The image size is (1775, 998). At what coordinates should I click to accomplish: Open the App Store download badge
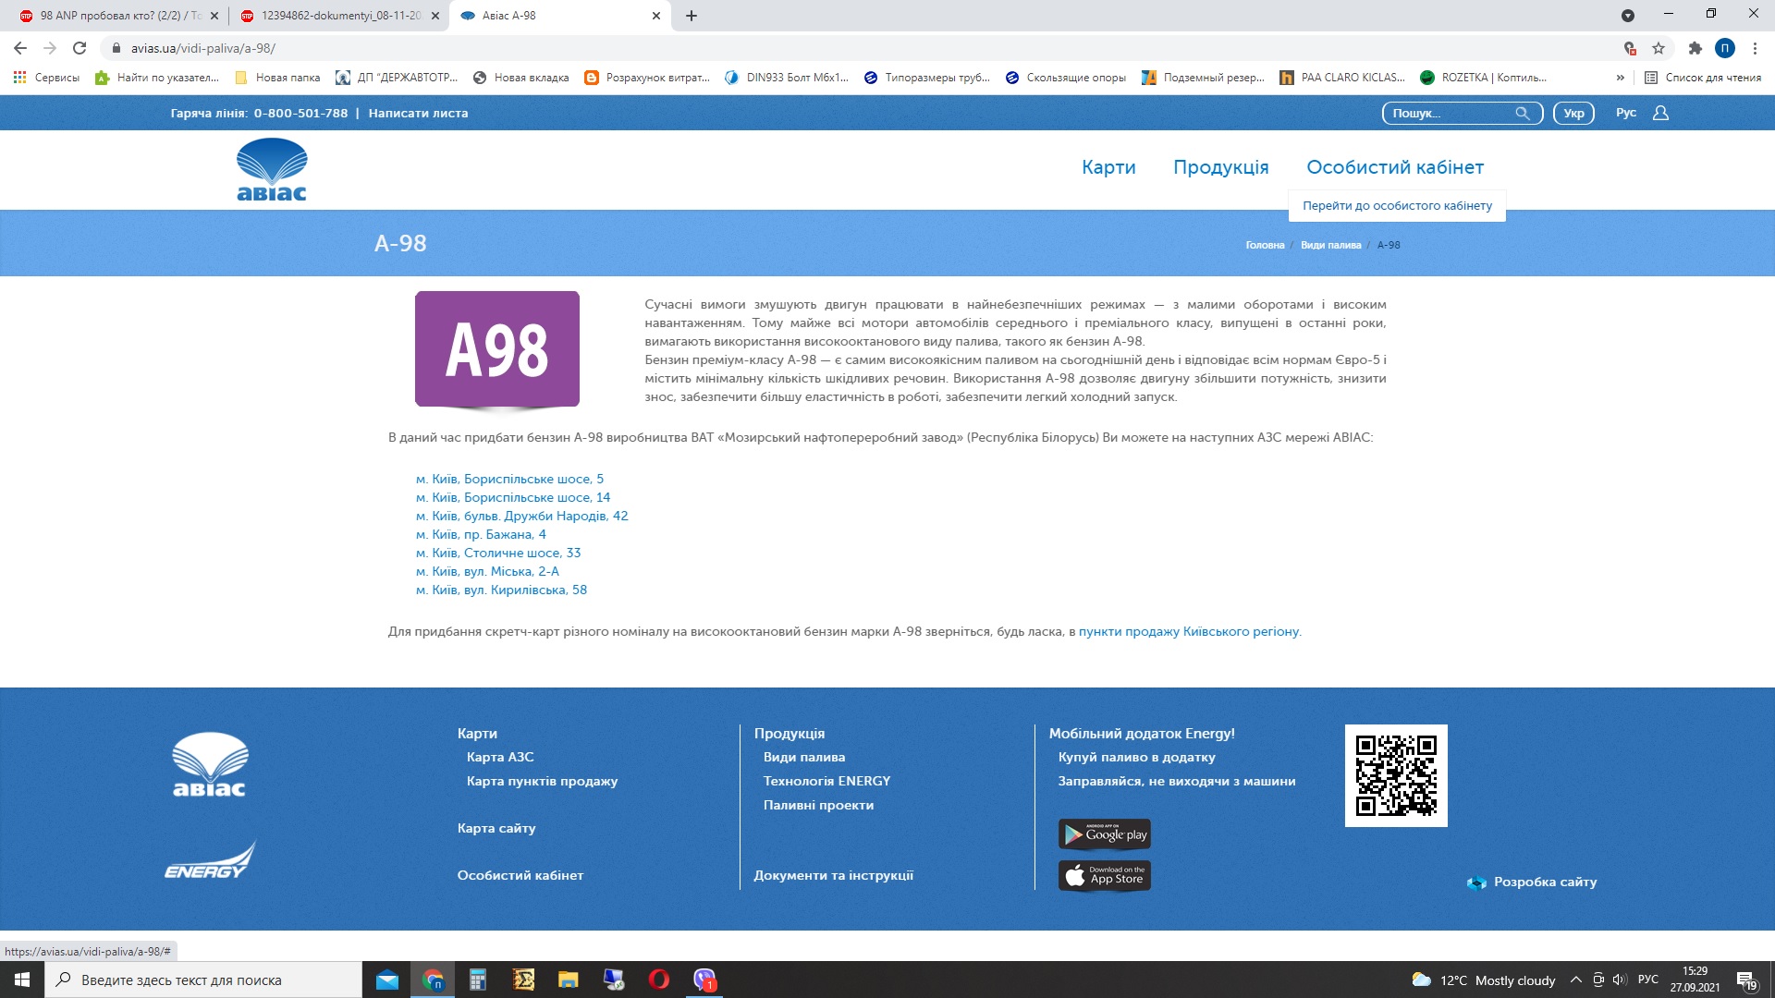tap(1104, 875)
